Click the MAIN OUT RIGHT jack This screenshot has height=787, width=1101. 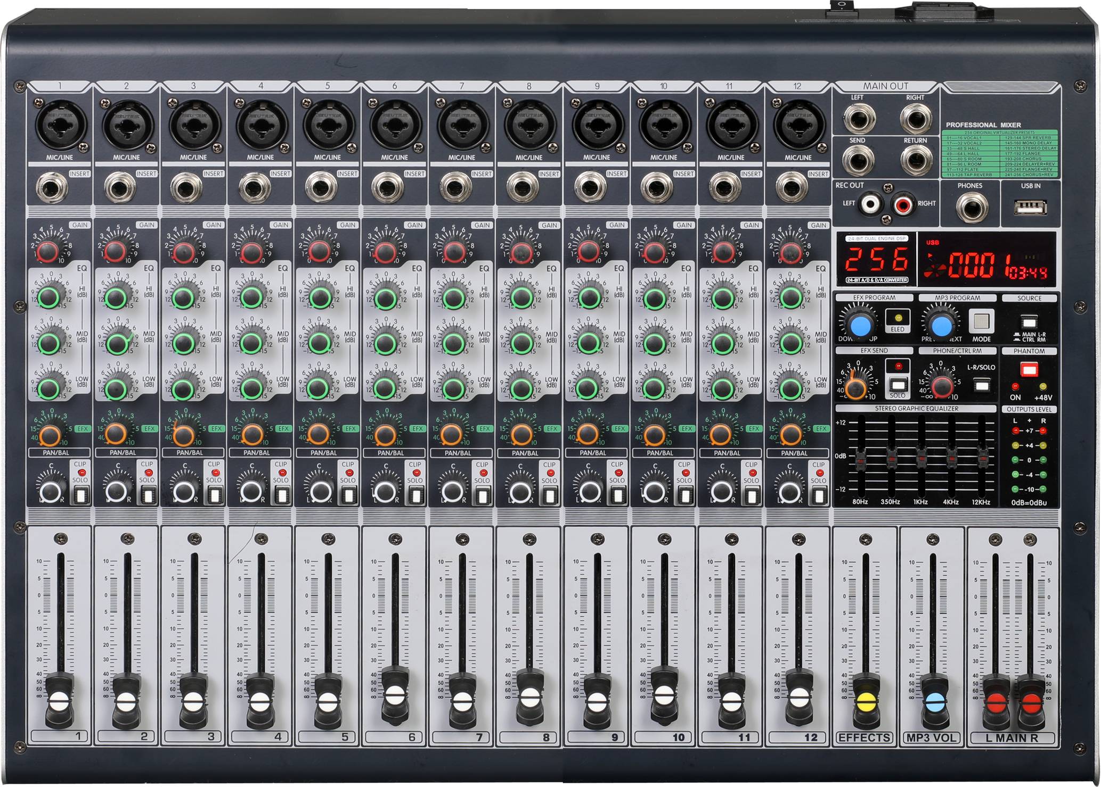[916, 119]
